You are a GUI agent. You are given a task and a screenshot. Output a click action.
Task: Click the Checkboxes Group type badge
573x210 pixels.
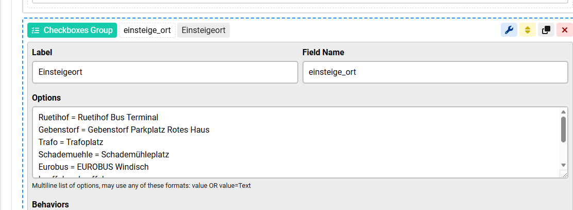tap(73, 30)
